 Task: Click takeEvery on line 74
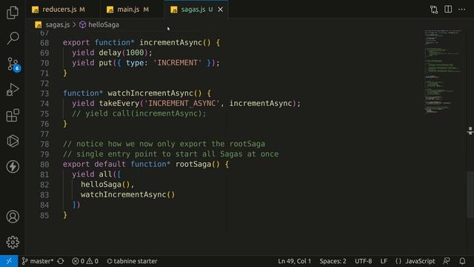(119, 103)
